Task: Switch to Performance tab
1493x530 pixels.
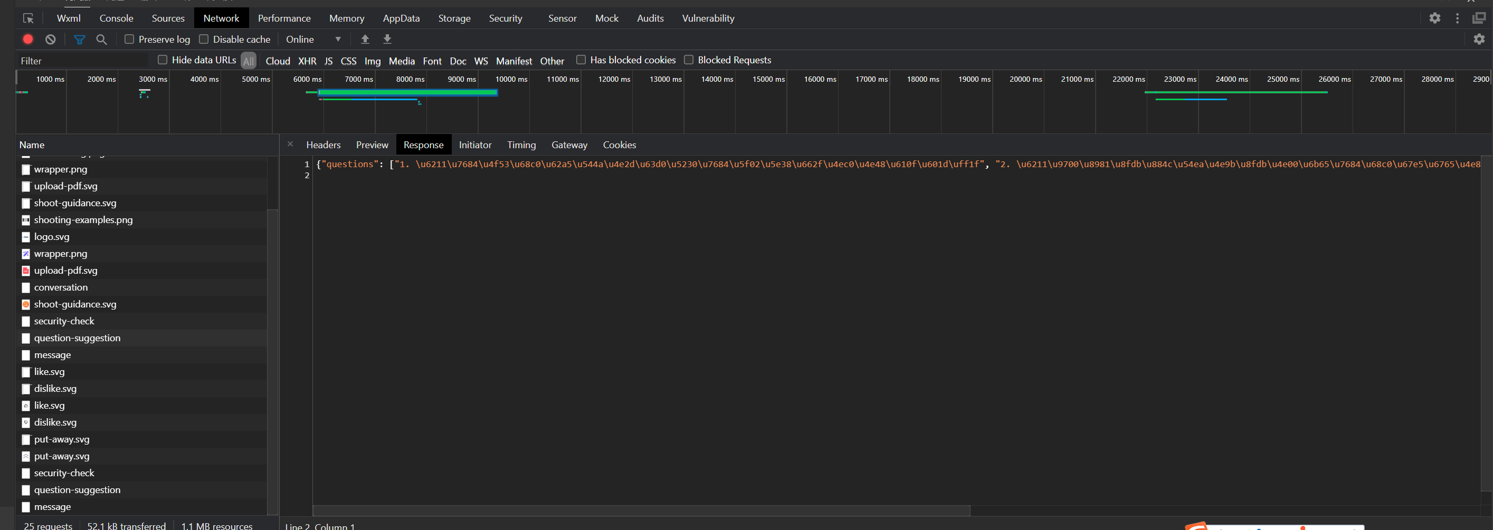Action: pos(284,18)
